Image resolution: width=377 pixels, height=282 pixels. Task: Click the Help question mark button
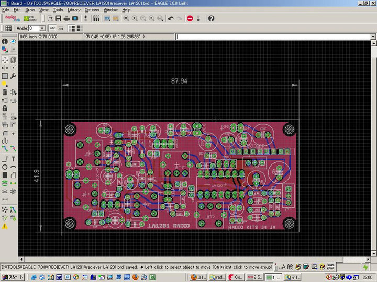[x=211, y=18]
